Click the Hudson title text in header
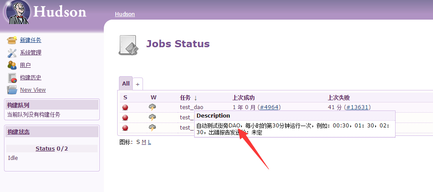Viewport: 433px width, 192px height. click(60, 12)
